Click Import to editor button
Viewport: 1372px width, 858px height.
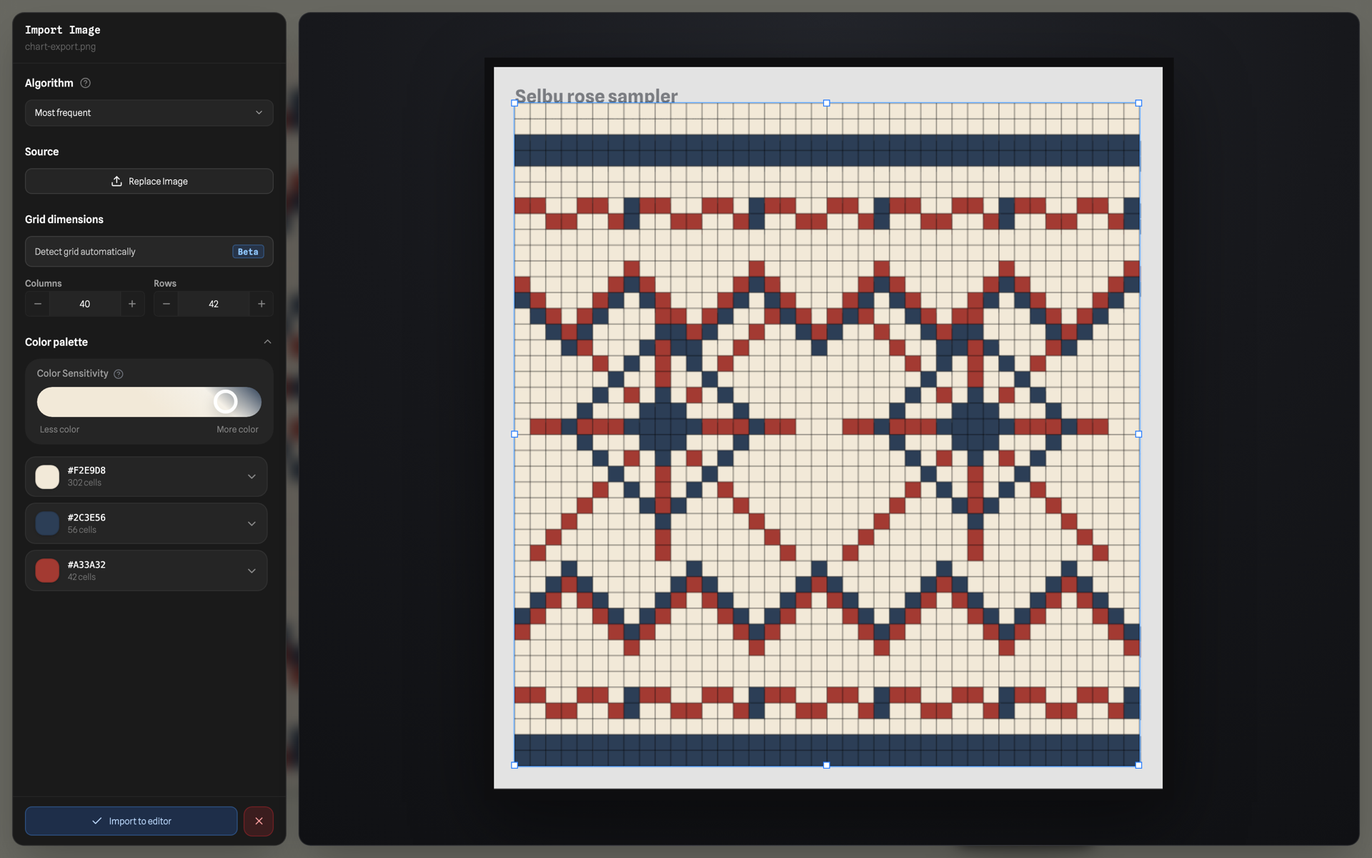click(131, 821)
